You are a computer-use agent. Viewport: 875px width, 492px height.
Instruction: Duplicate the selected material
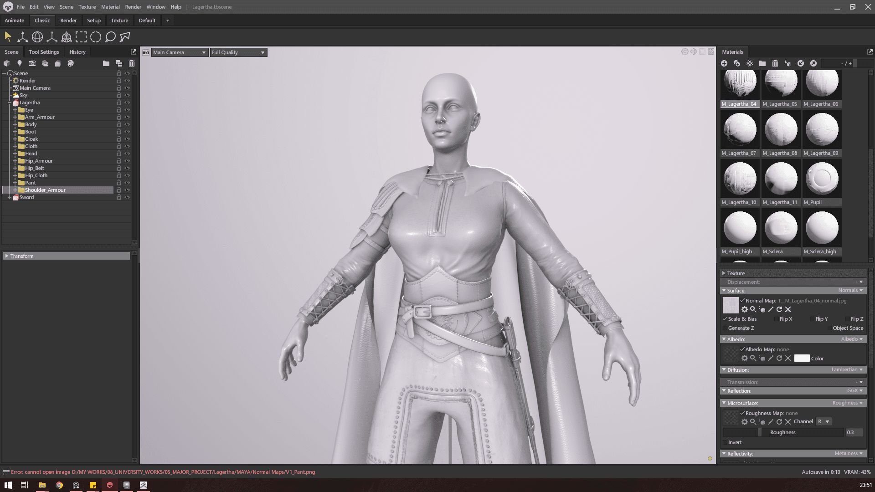(737, 63)
